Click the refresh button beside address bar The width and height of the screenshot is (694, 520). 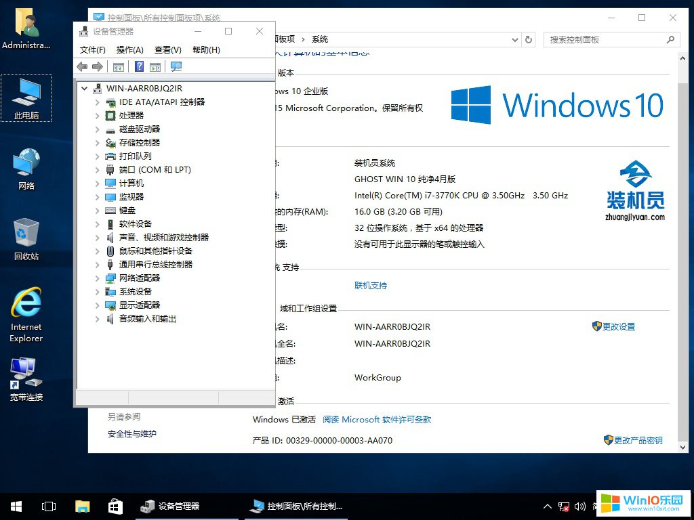529,40
